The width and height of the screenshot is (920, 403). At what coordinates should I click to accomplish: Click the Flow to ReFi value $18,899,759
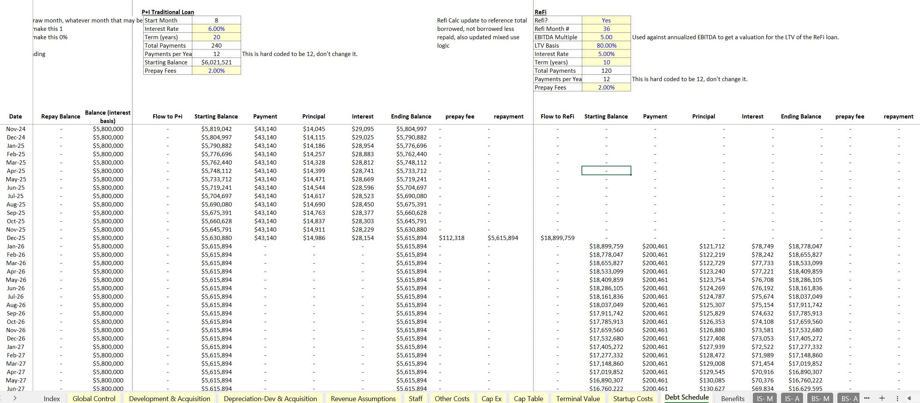pyautogui.click(x=557, y=238)
